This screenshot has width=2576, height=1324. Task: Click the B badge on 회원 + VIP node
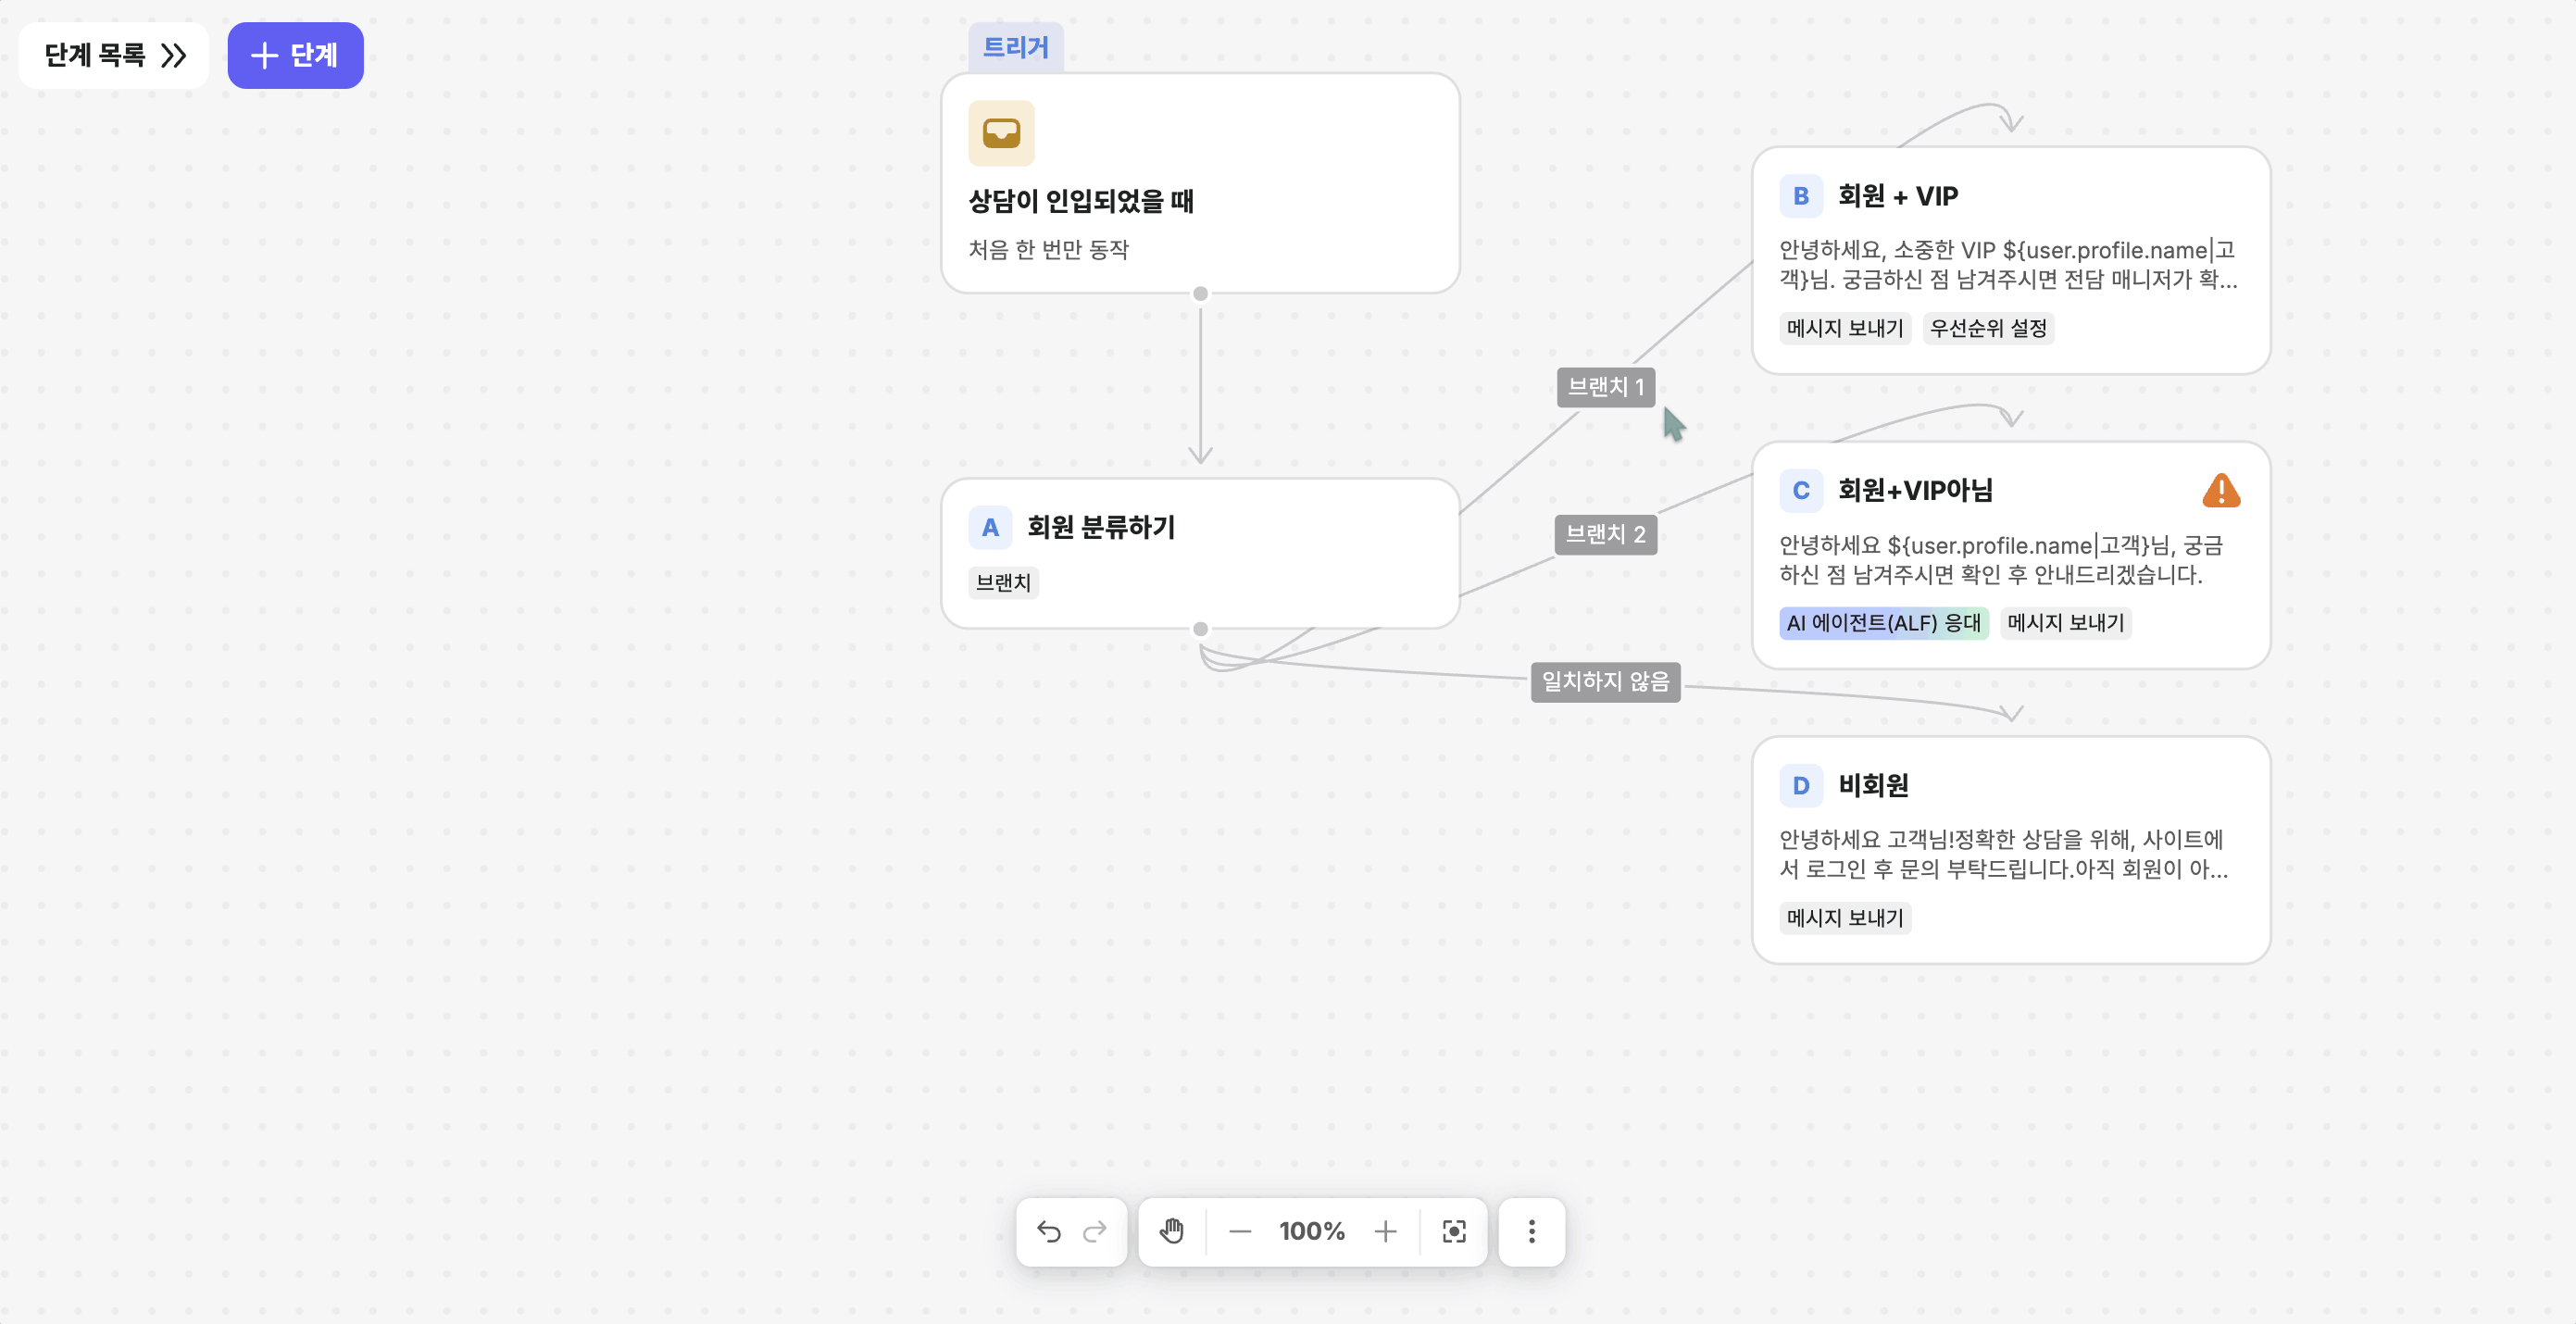tap(1800, 196)
